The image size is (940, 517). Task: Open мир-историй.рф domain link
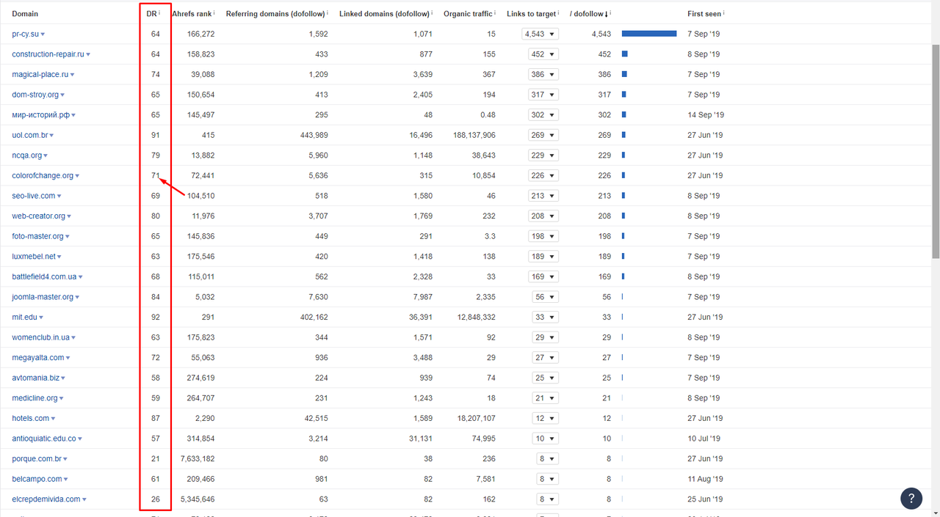pos(40,115)
